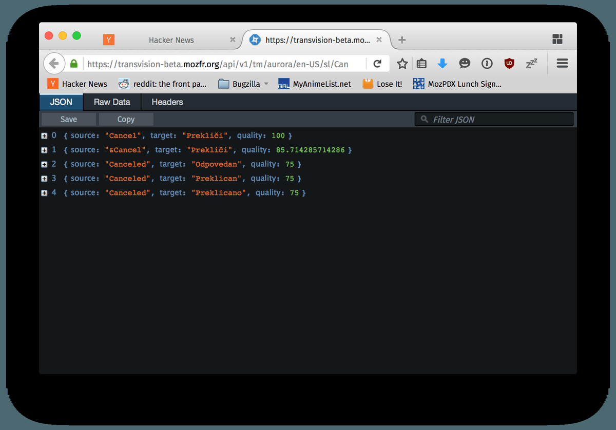Image resolution: width=616 pixels, height=430 pixels.
Task: Click the quality value 100
Action: [x=278, y=135]
